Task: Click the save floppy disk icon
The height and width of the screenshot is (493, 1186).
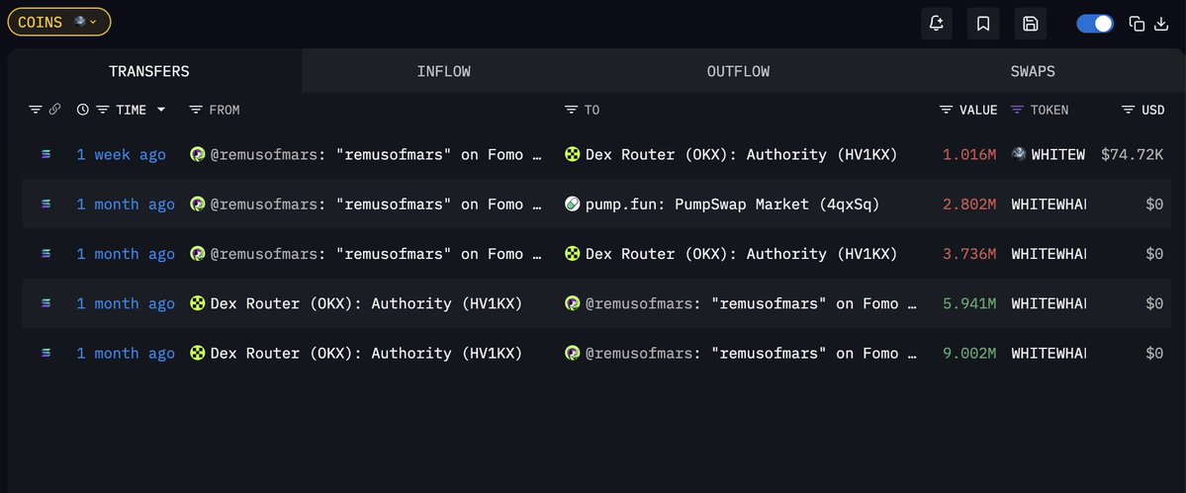Action: click(x=1030, y=24)
